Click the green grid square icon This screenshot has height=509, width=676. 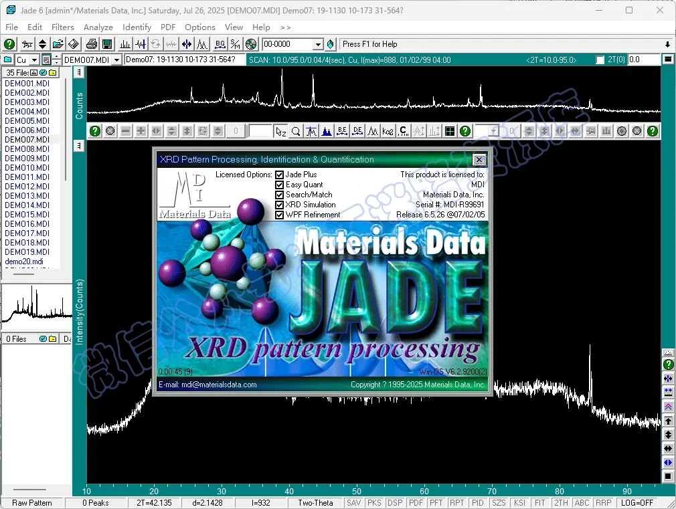[x=450, y=131]
